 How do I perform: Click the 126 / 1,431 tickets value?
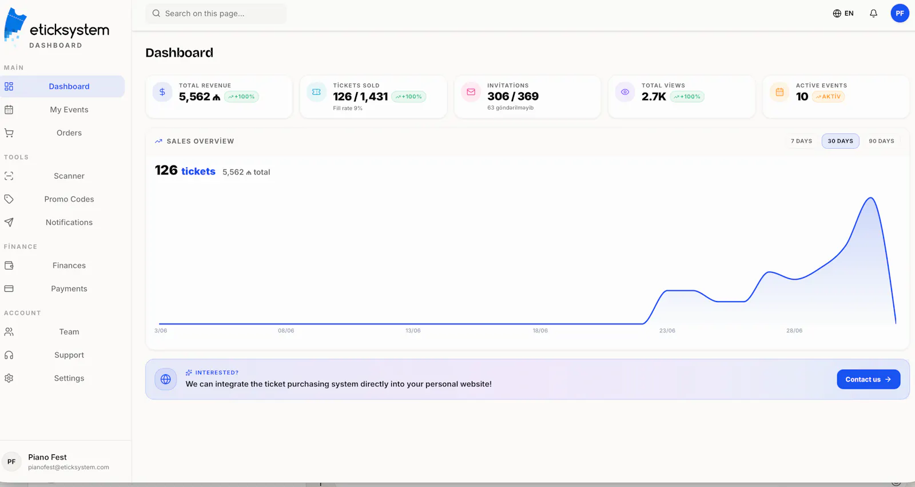(360, 97)
